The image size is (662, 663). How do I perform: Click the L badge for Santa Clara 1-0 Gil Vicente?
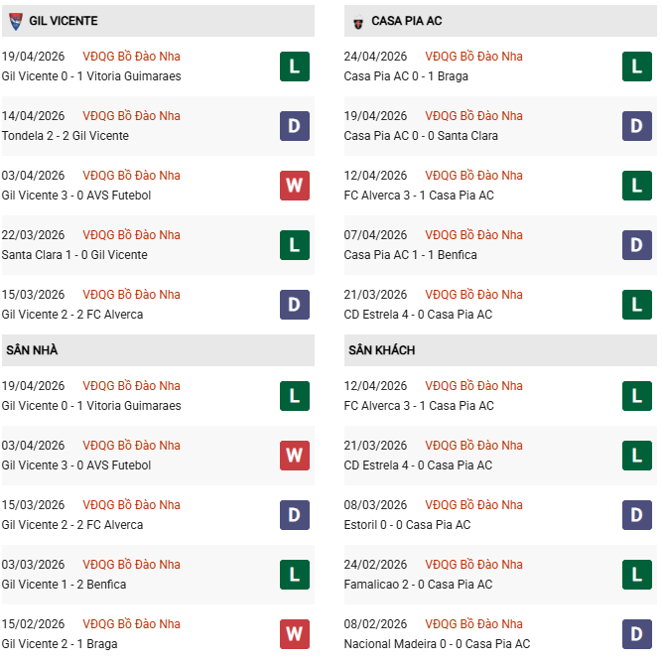point(295,245)
